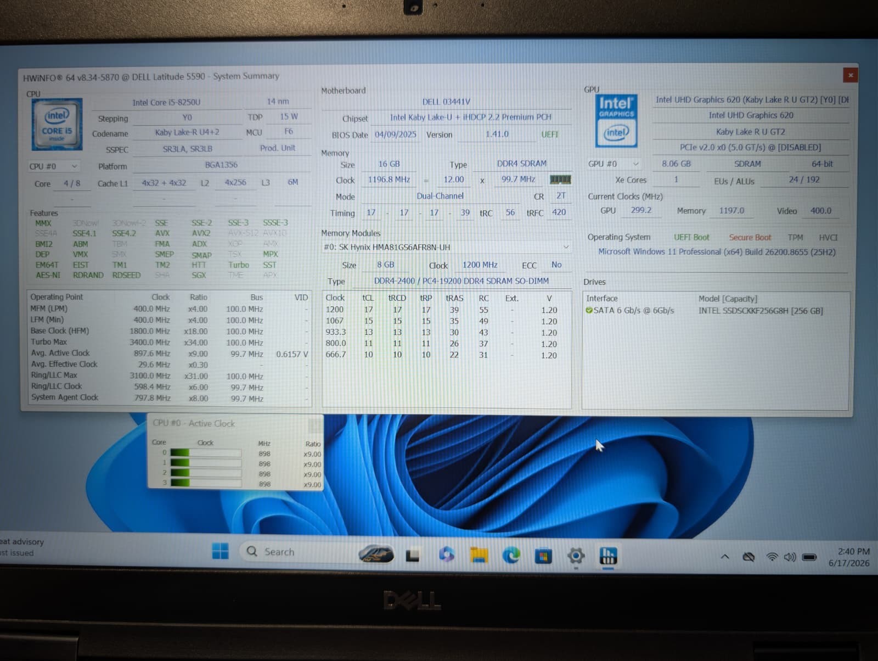This screenshot has width=878, height=661.
Task: Open the Wi-Fi network tray icon
Action: click(x=772, y=557)
